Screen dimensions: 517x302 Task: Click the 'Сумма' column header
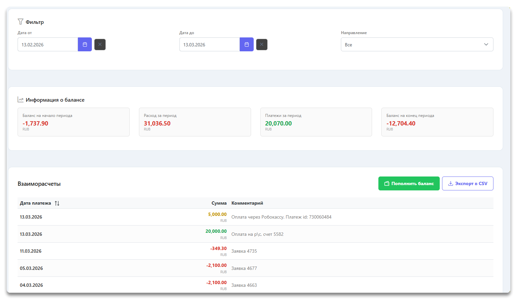219,203
